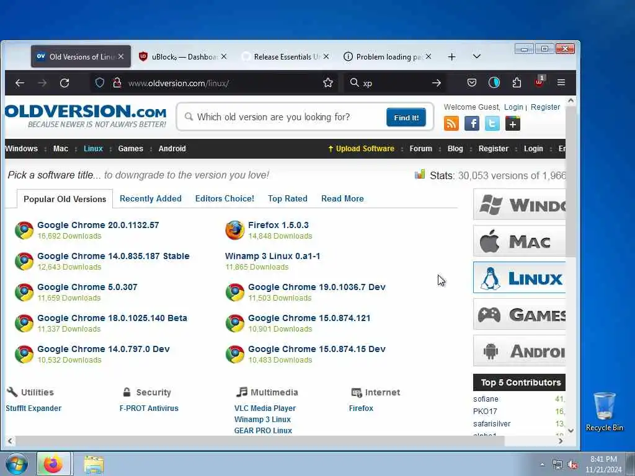
Task: Open a new tab with the plus button
Action: 452,56
